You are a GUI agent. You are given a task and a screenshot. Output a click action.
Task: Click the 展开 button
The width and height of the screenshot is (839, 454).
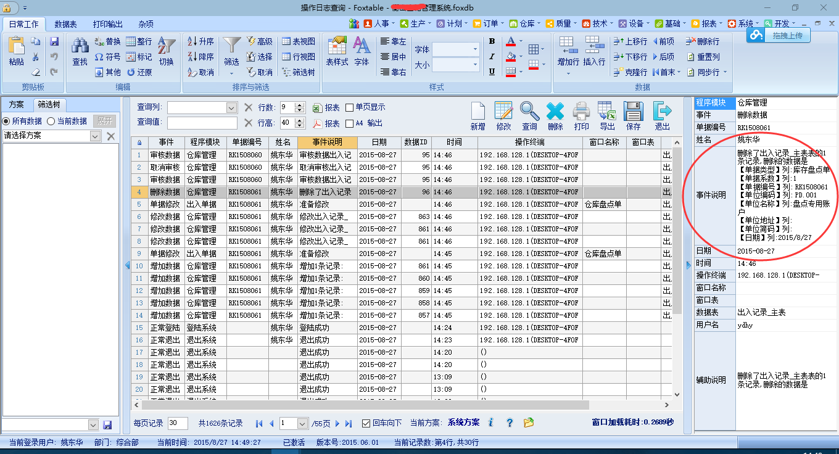[105, 121]
